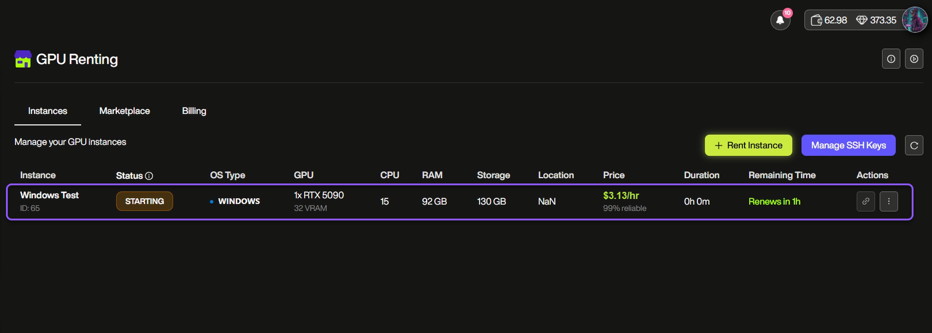Click the info icon beside Status
The width and height of the screenshot is (932, 333).
tap(149, 176)
